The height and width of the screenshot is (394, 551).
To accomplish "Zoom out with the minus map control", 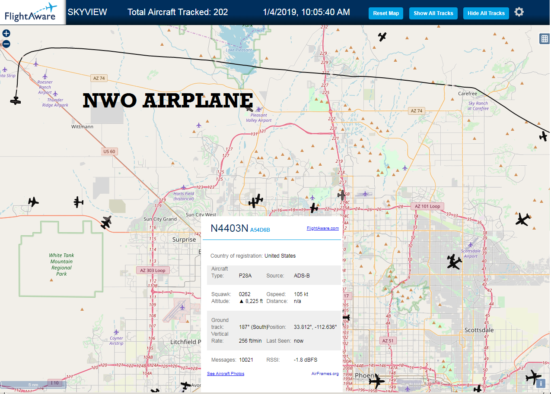I will pos(6,44).
